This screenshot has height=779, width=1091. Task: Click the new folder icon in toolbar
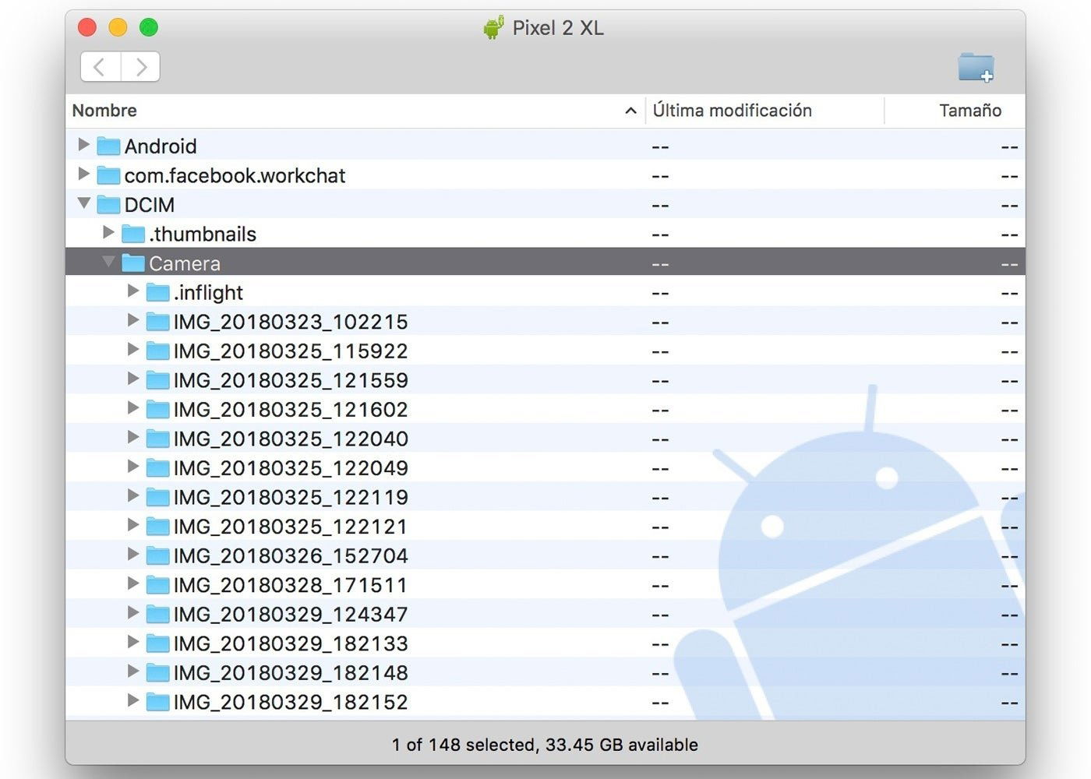(976, 67)
